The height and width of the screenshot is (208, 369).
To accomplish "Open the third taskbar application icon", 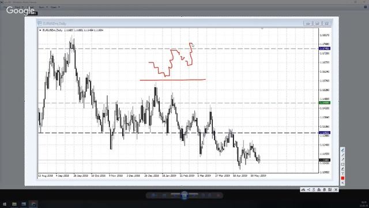I will click(x=24, y=204).
